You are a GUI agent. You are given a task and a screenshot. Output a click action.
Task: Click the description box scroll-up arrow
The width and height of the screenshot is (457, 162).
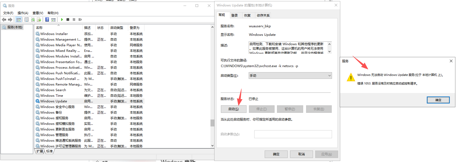tap(329, 44)
